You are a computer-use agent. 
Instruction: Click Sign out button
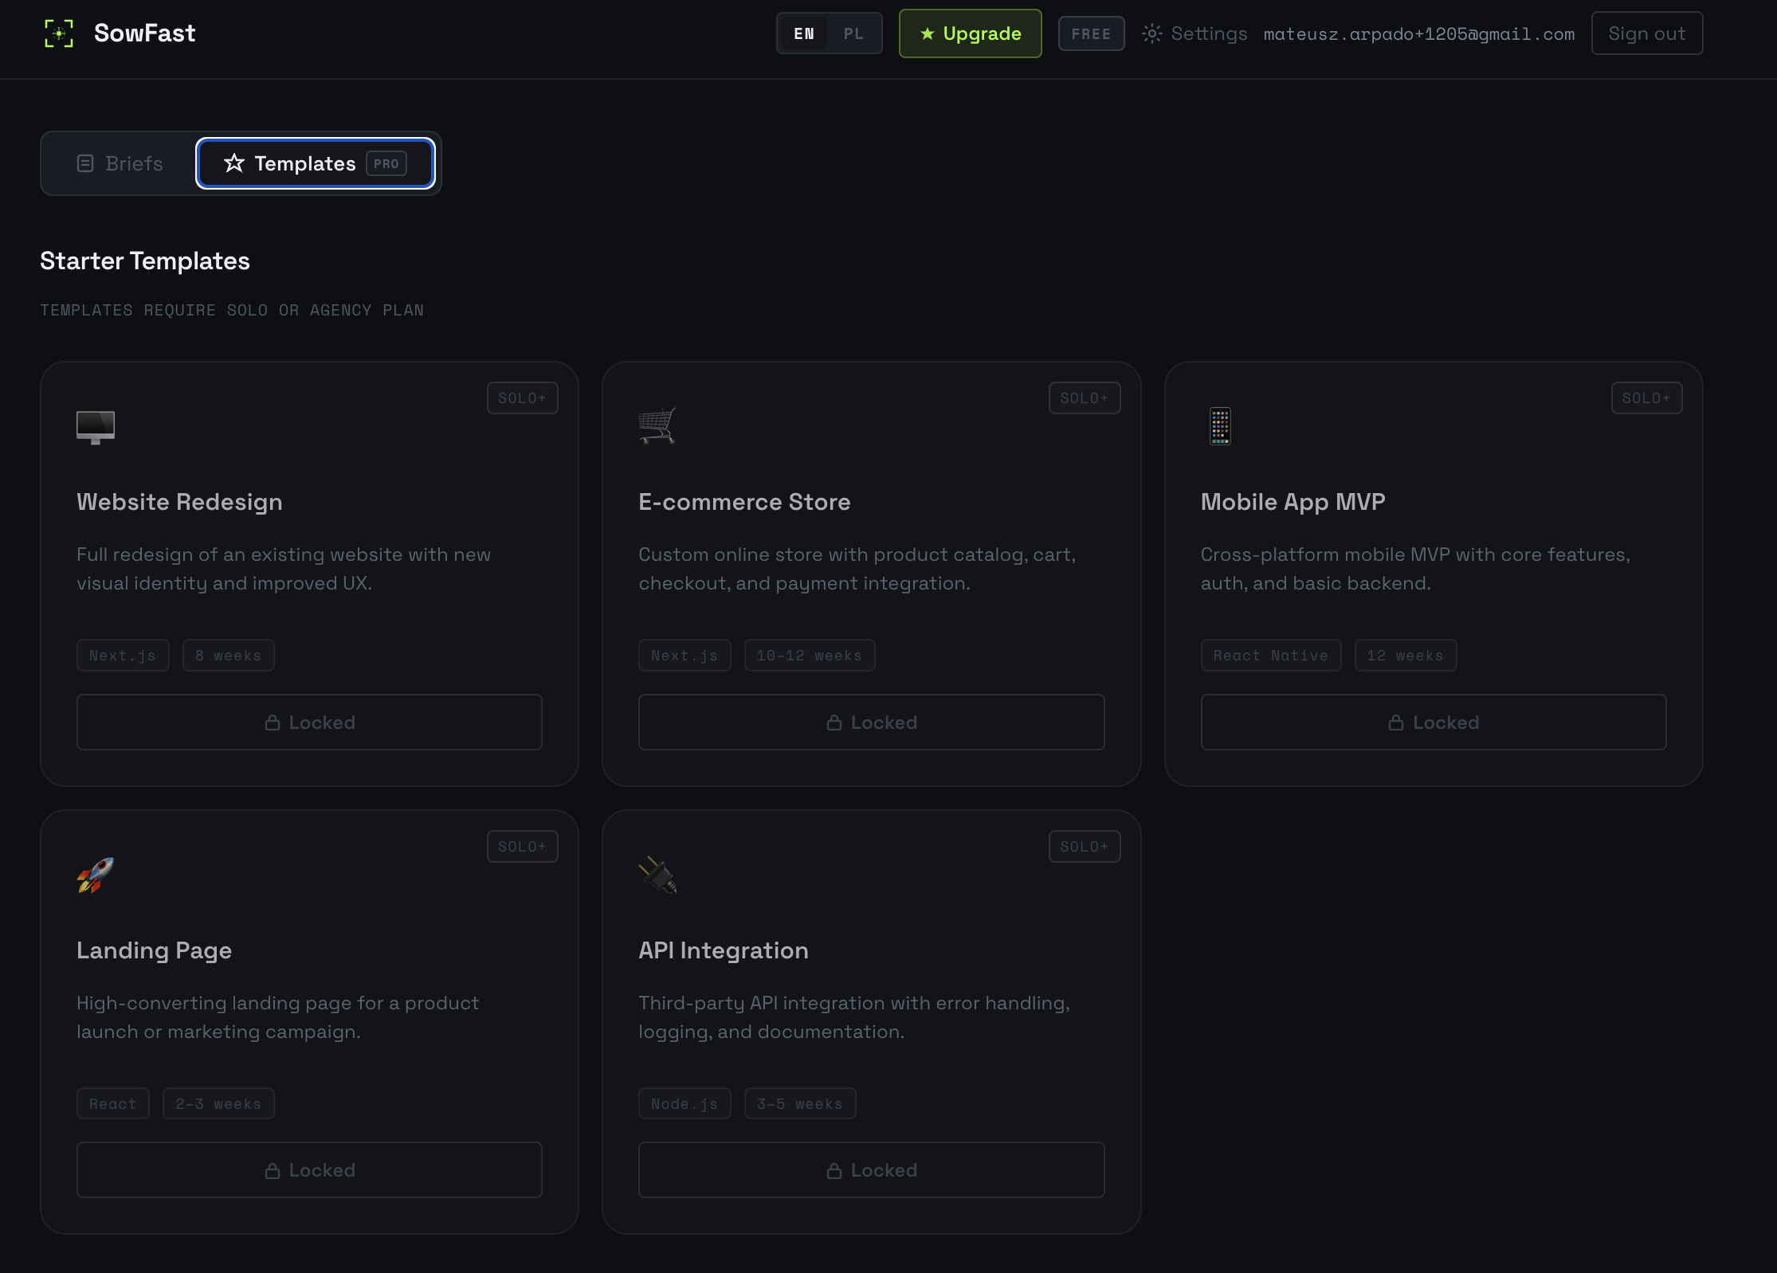[x=1646, y=33]
